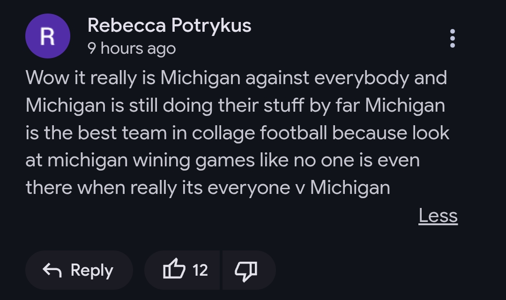This screenshot has height=300, width=506.
Task: Collapse the comment using Less
Action: (x=438, y=216)
